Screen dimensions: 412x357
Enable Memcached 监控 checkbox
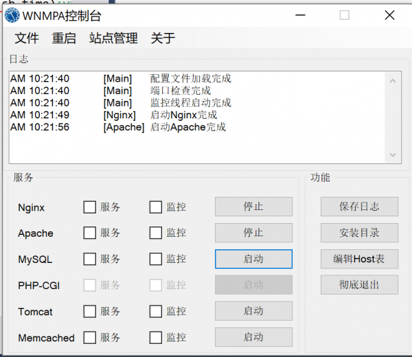[156, 337]
